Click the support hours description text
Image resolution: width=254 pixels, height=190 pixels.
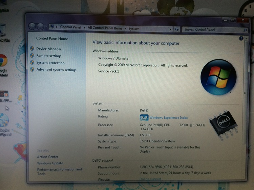(x=175, y=173)
